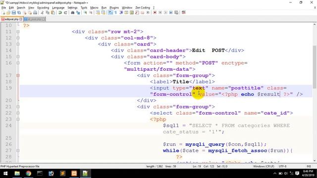317x178 pixels.
Task: Collapse fold marker on line 15
Action: tap(18, 57)
